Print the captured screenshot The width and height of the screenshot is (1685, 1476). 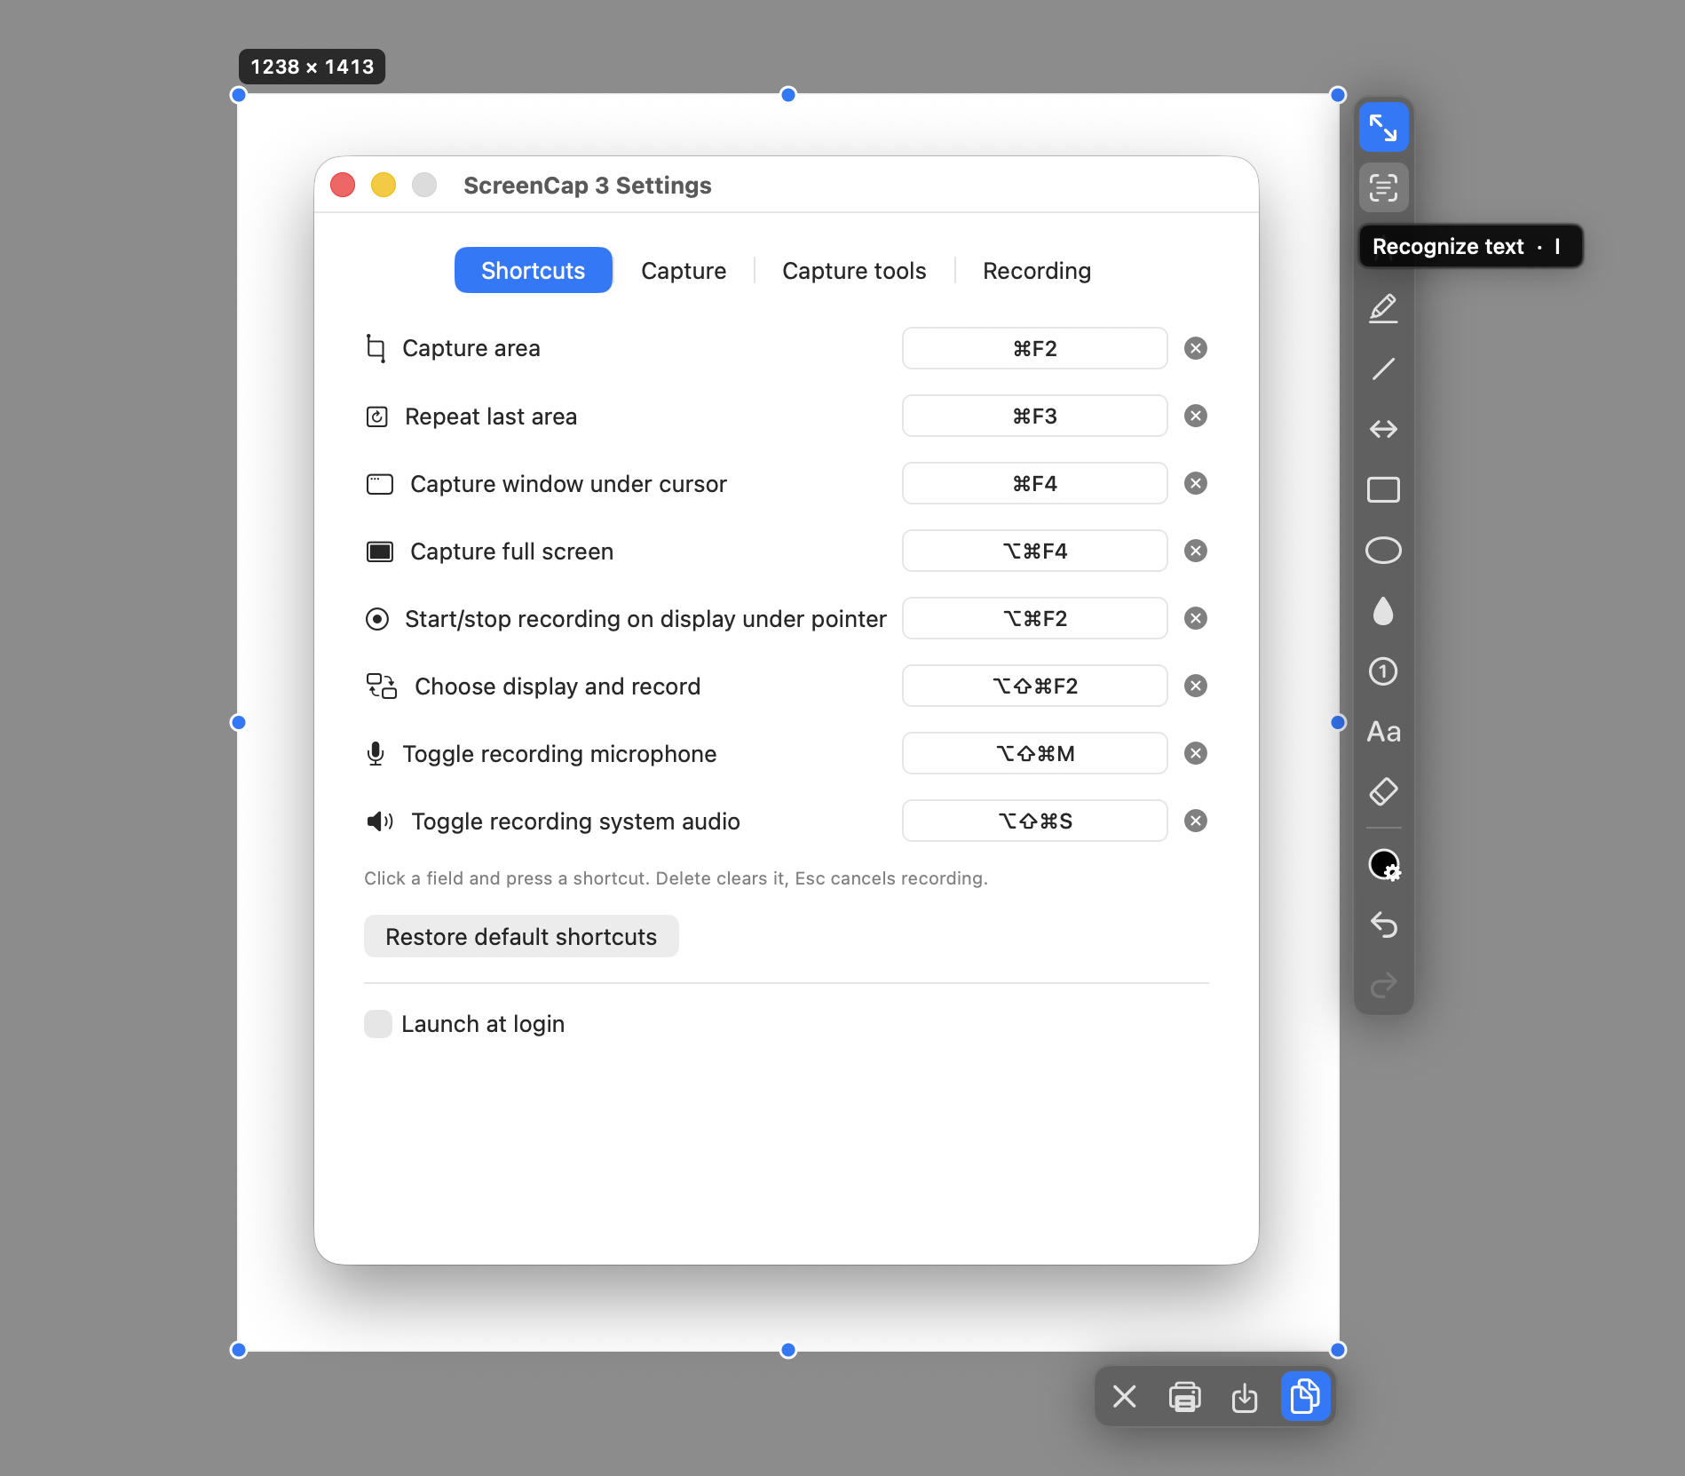coord(1184,1397)
